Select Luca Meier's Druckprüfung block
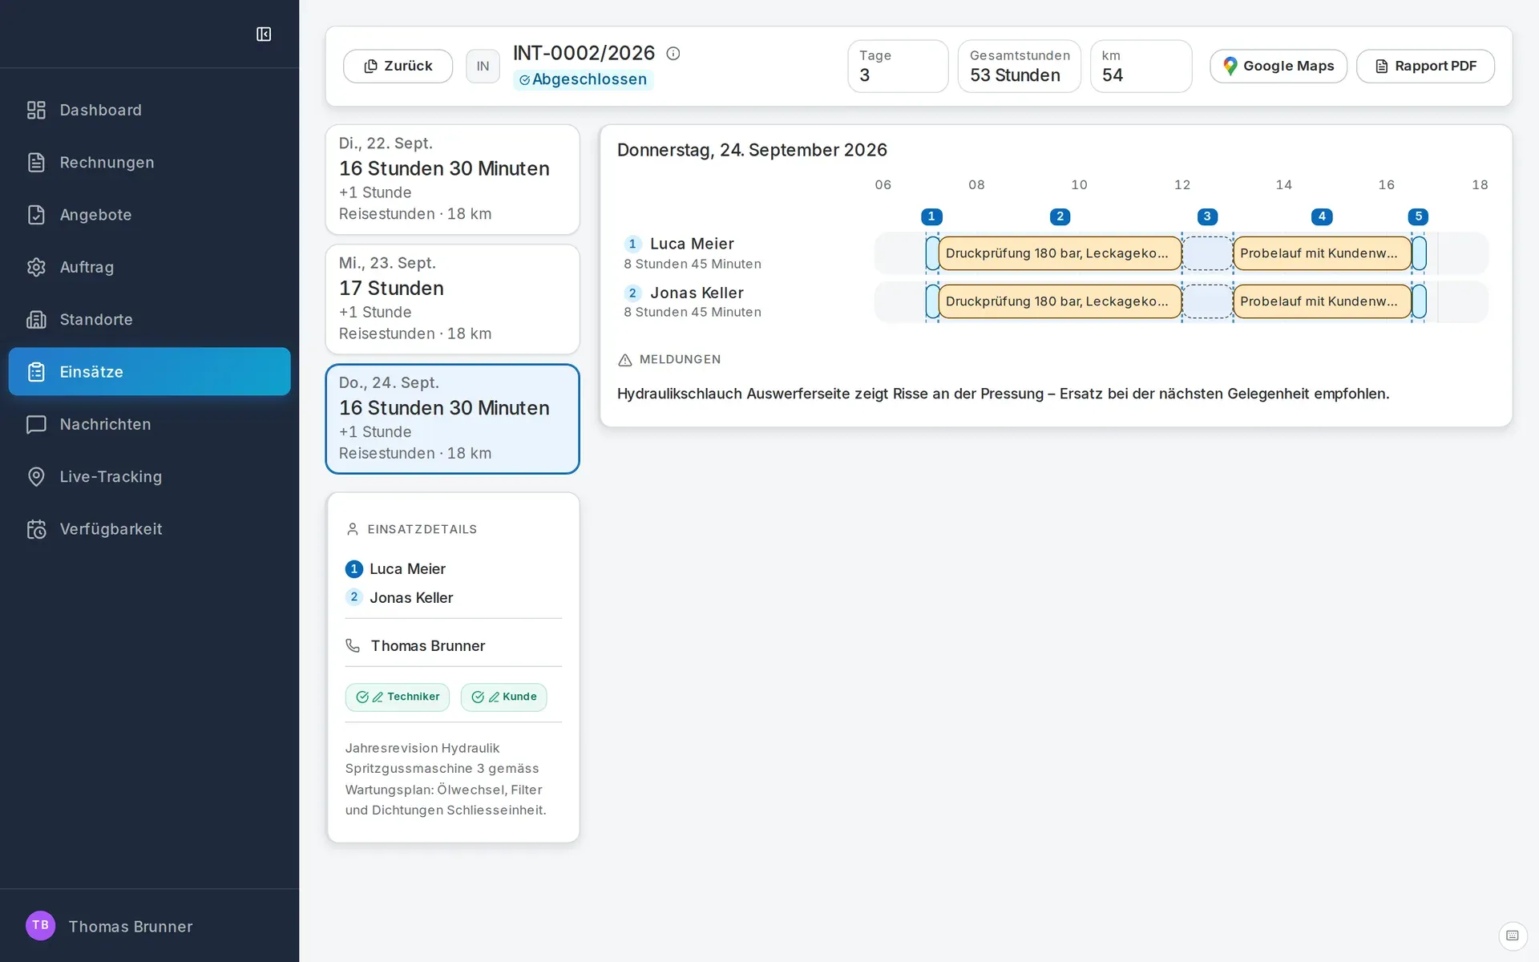This screenshot has width=1539, height=962. click(1060, 253)
